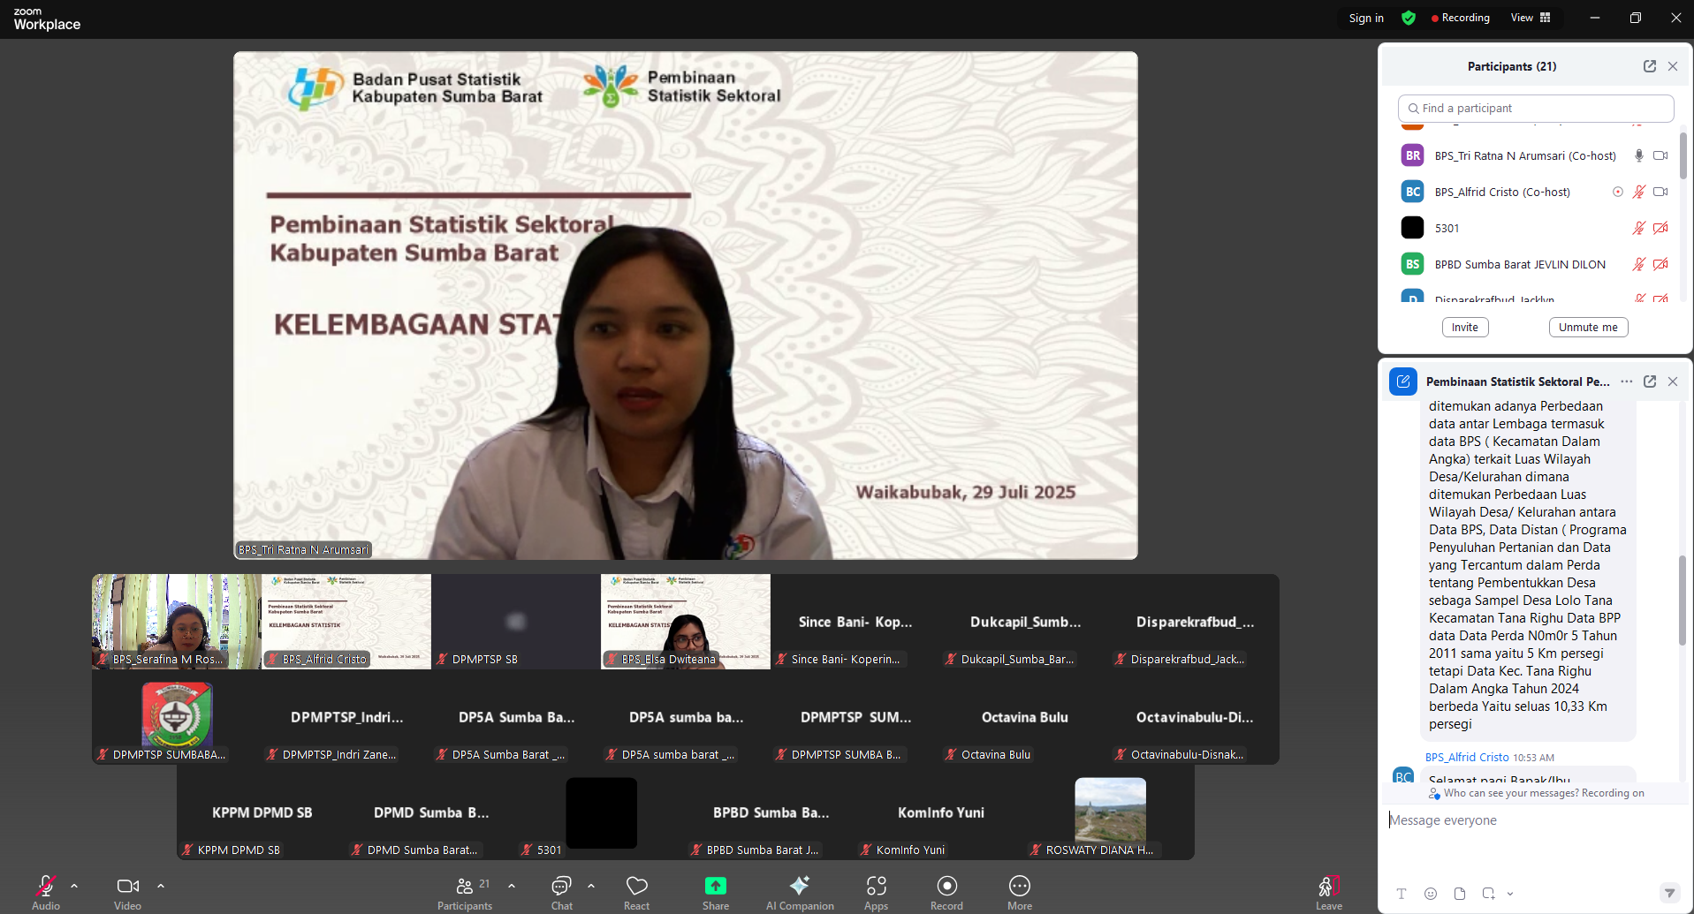
Task: Click the emoji icon in chat composer
Action: (1431, 894)
